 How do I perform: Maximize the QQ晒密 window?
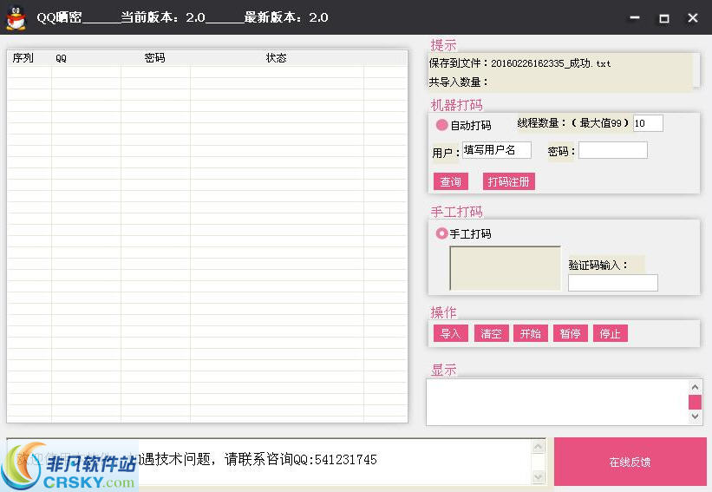coord(663,17)
